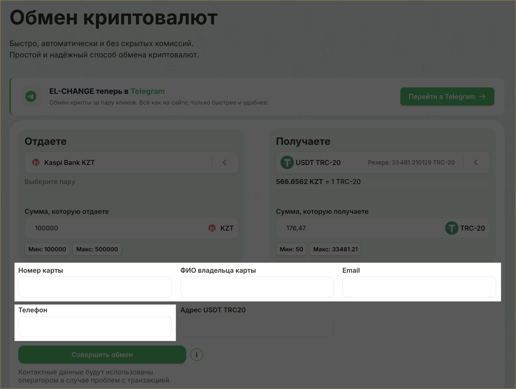This screenshot has width=516, height=389.
Task: Open the USDT TRC-20 receive currency dropdown
Action: click(x=369, y=162)
